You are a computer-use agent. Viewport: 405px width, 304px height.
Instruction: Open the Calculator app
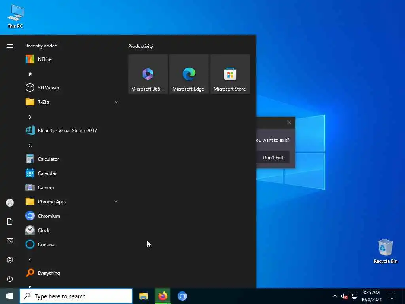[x=72, y=159]
